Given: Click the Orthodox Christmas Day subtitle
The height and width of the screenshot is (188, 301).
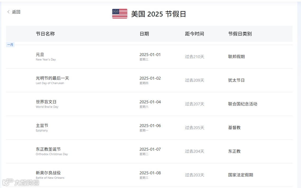Looking at the screenshot, I should [52, 154].
